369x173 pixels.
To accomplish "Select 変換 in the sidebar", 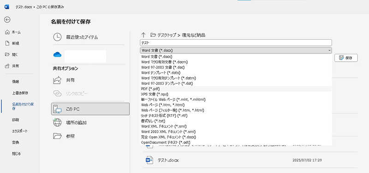I will coord(15,143).
